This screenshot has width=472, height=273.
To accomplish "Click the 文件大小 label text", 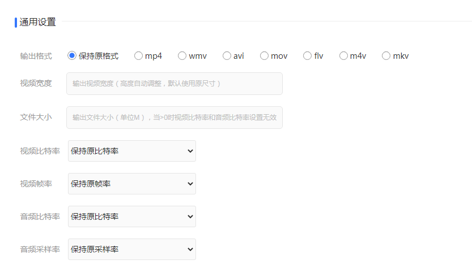I will click(x=36, y=117).
